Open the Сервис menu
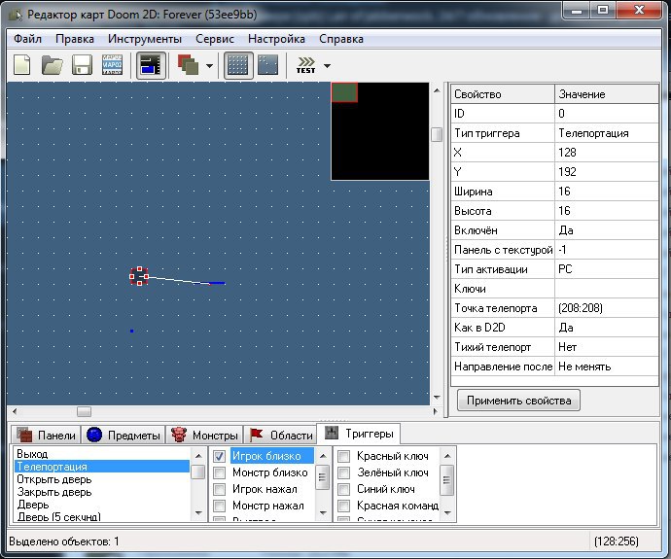This screenshot has width=671, height=559. 215,39
